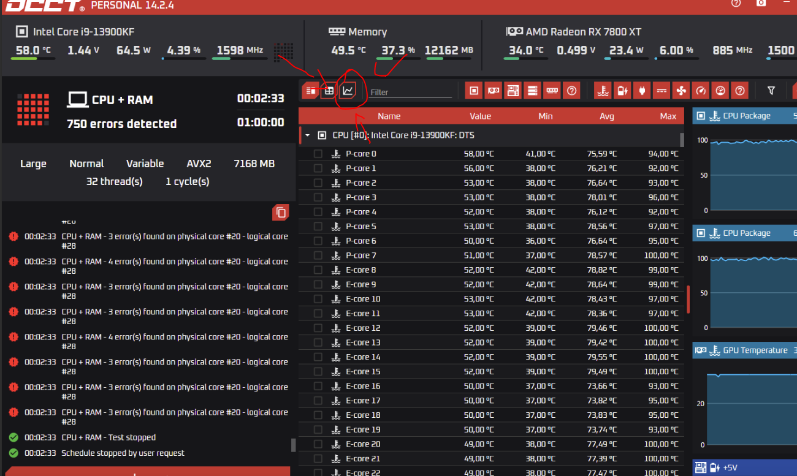Tick the P-core 1 checkbox
Image resolution: width=797 pixels, height=476 pixels.
click(x=318, y=168)
